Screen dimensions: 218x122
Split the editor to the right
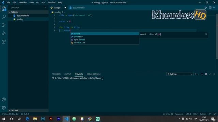coord(210,8)
